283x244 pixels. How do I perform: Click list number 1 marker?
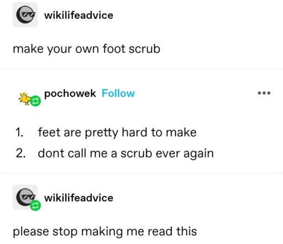click(19, 132)
